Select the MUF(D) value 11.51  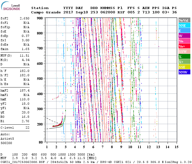[x=24, y=56]
